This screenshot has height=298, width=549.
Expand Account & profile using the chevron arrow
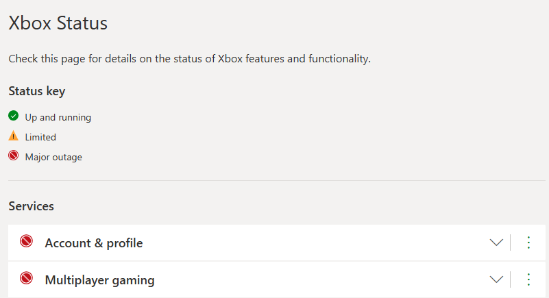point(496,243)
